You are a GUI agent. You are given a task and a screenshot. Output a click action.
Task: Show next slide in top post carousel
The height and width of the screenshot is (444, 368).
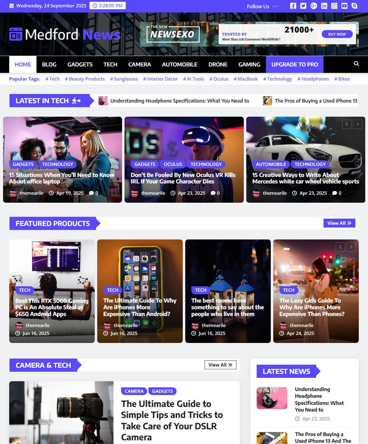357,124
